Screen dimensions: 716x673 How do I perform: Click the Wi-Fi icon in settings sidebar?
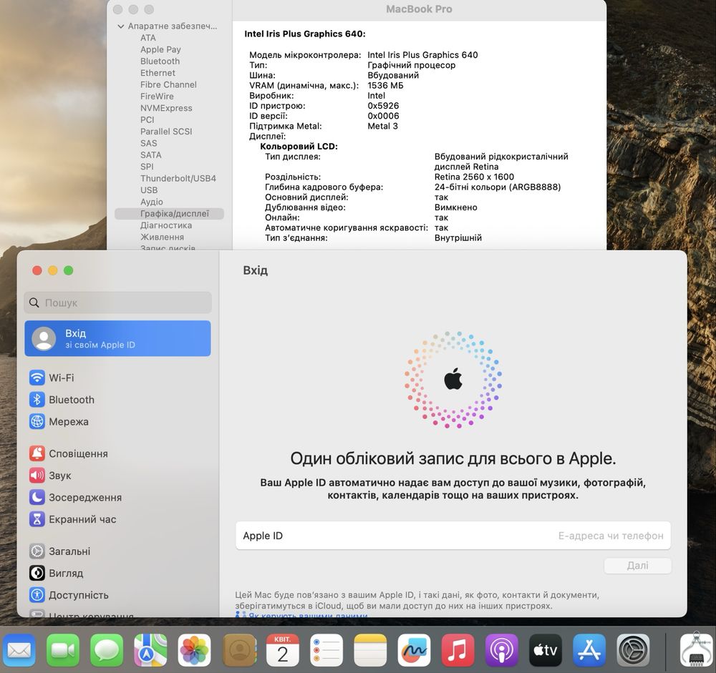pyautogui.click(x=37, y=378)
